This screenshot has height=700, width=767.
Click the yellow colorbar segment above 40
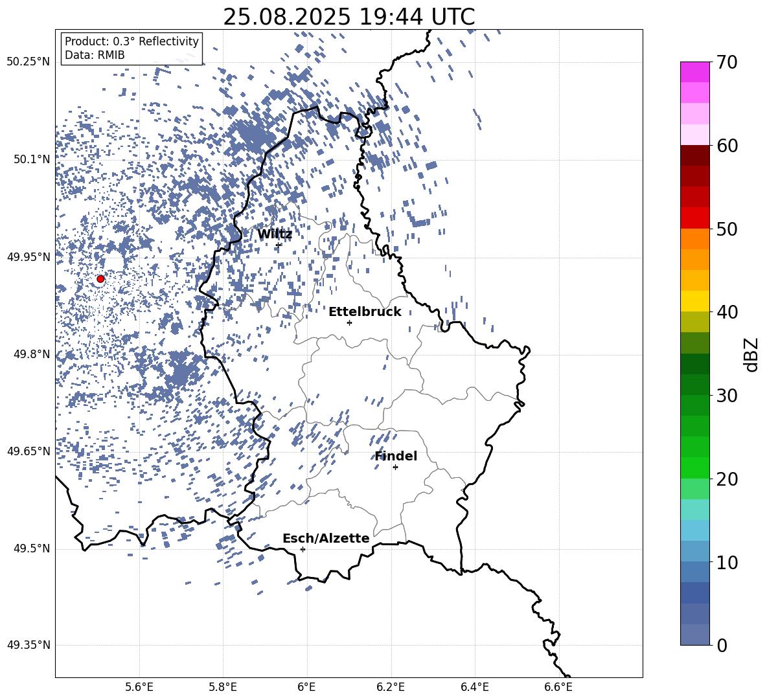(694, 302)
